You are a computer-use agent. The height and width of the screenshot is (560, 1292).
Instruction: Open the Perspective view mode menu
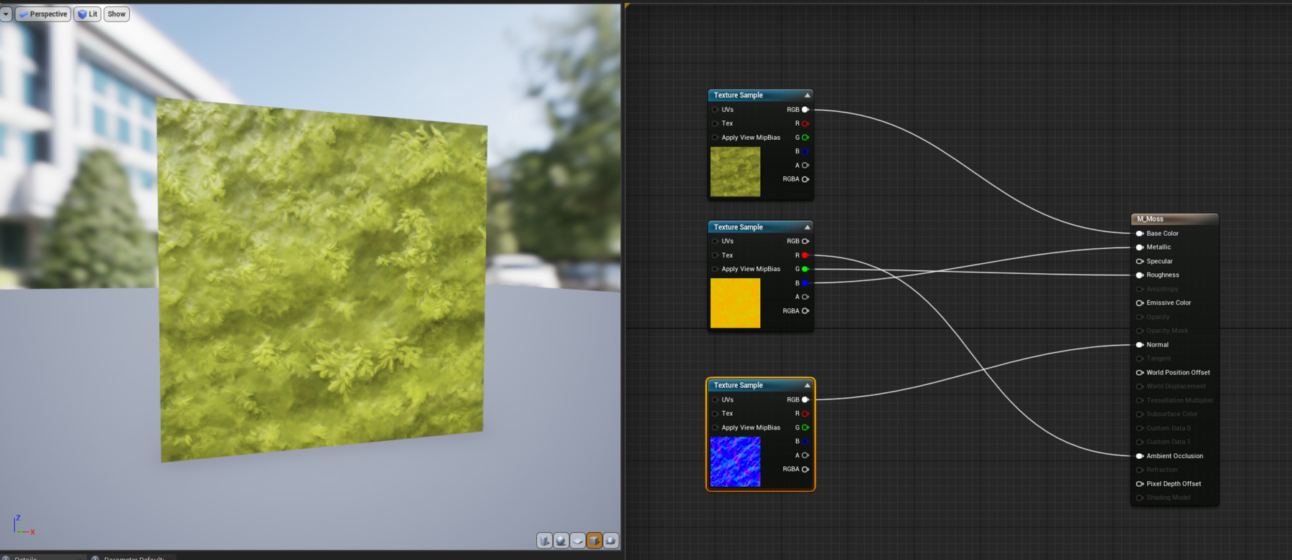tap(43, 14)
